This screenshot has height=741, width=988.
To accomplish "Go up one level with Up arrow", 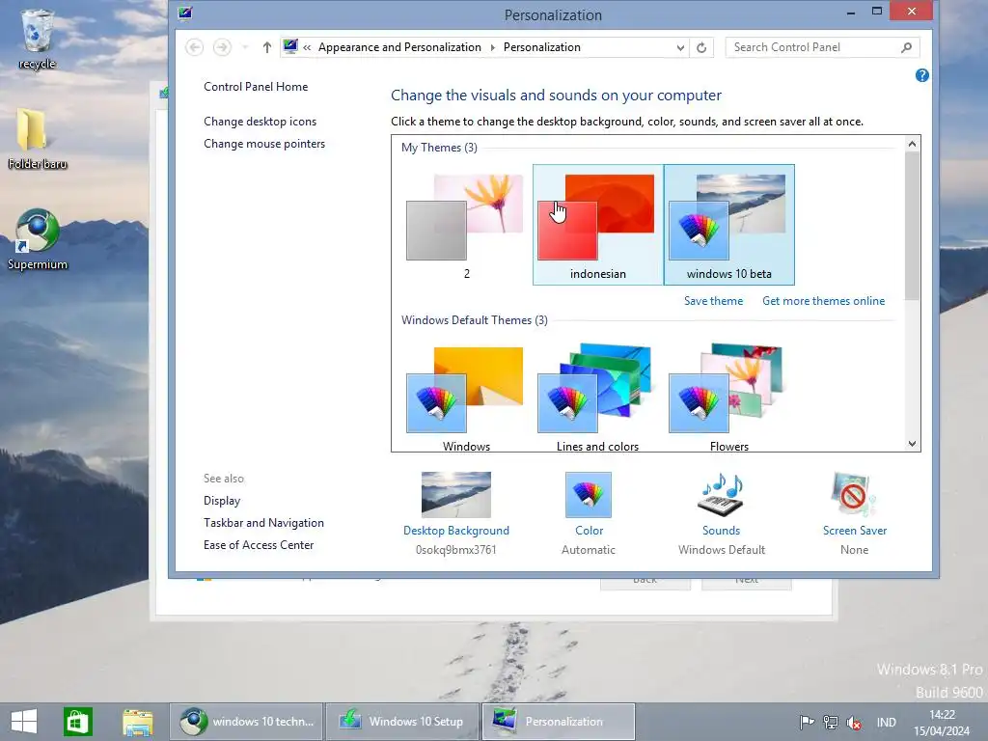I will click(x=267, y=47).
